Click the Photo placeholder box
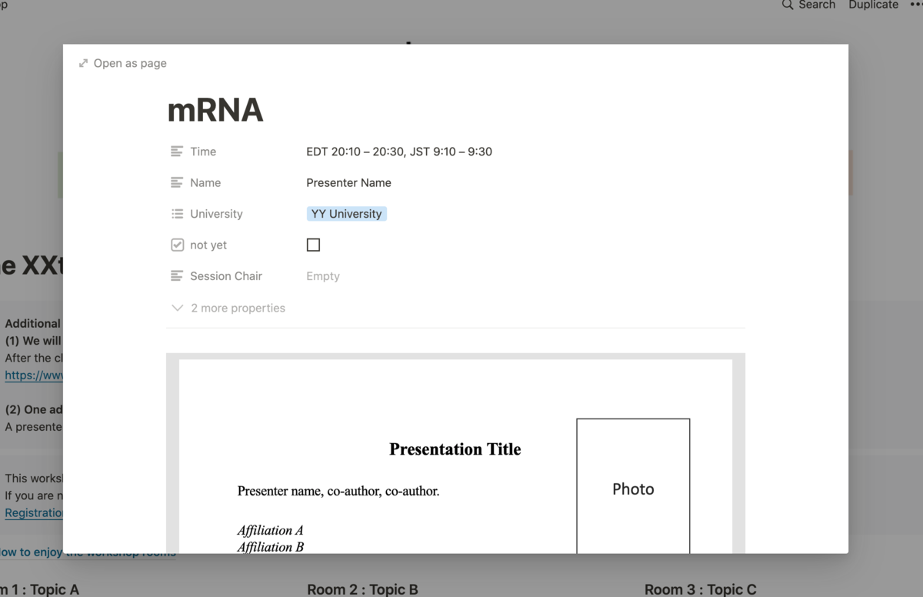This screenshot has height=597, width=923. 633,486
